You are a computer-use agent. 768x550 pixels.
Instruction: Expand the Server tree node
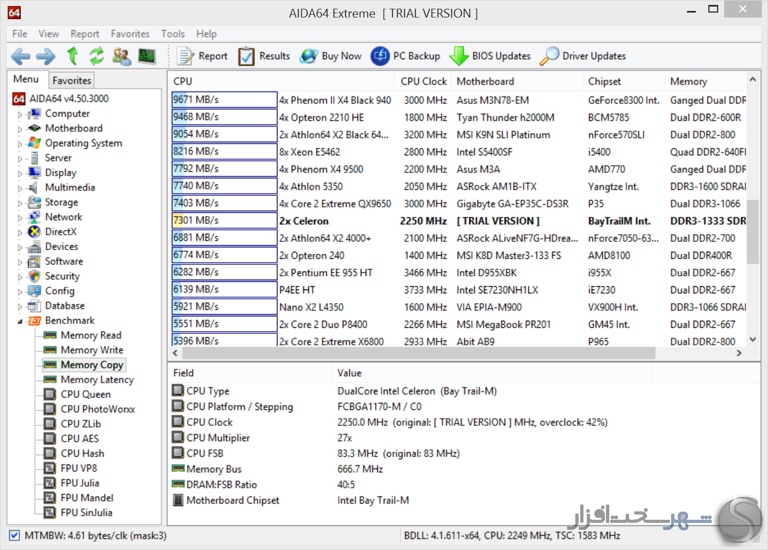point(20,159)
